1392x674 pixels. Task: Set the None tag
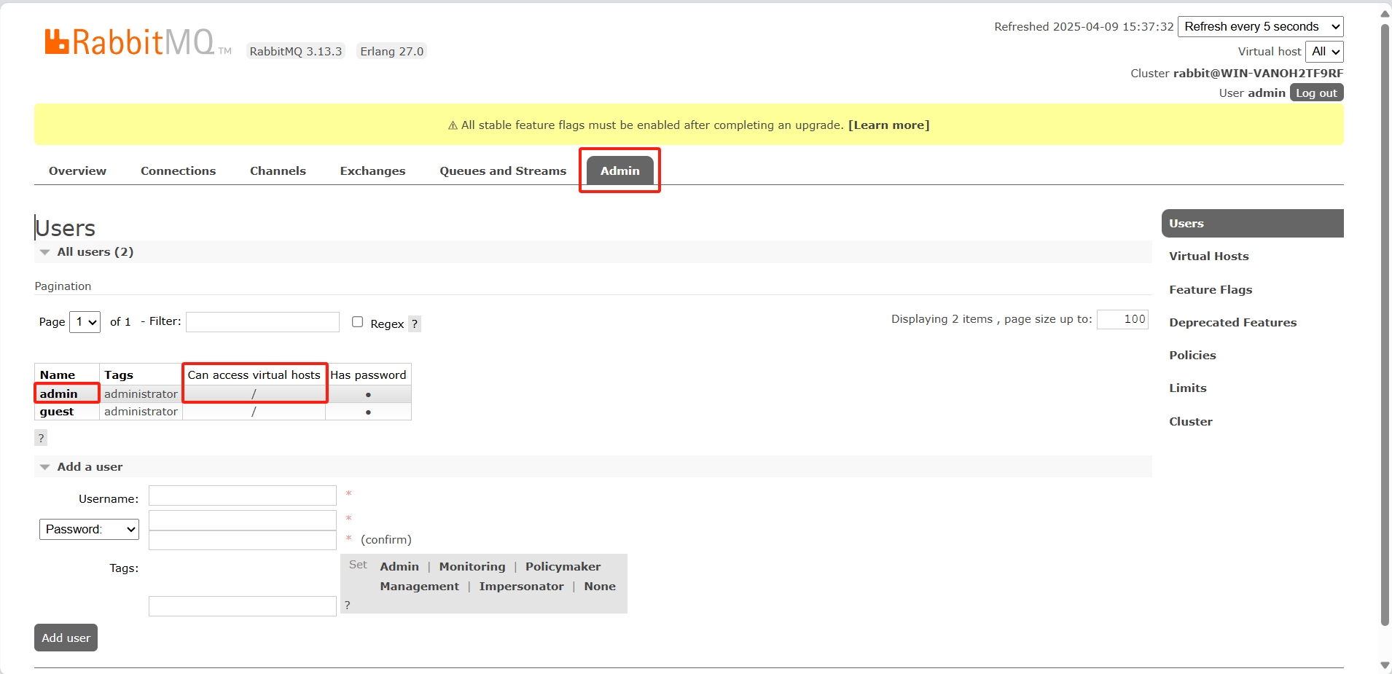(x=599, y=587)
